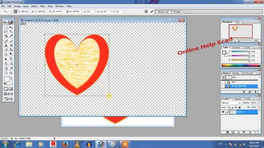This screenshot has width=264, height=148.
Task: Toggle visibility eye of Layer 1
Action: [x=223, y=112]
